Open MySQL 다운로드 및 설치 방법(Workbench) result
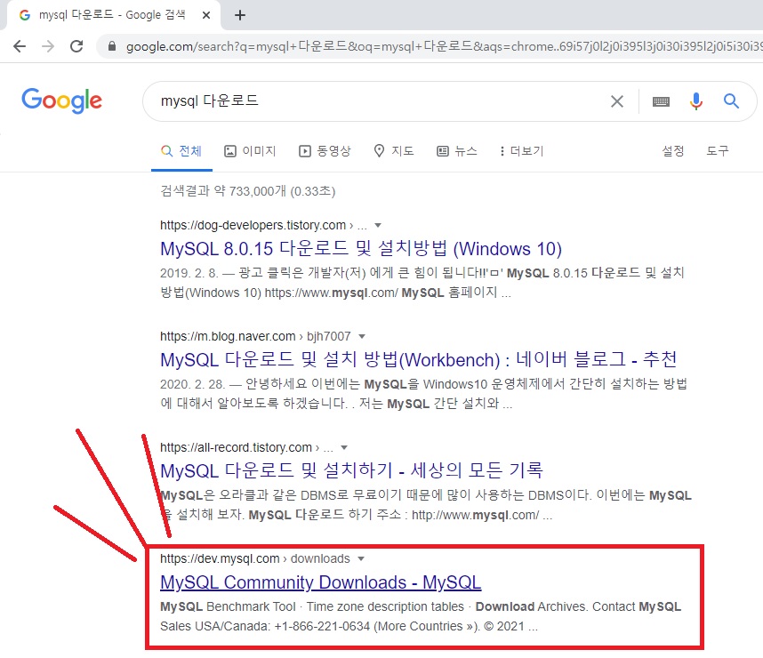 tap(419, 359)
